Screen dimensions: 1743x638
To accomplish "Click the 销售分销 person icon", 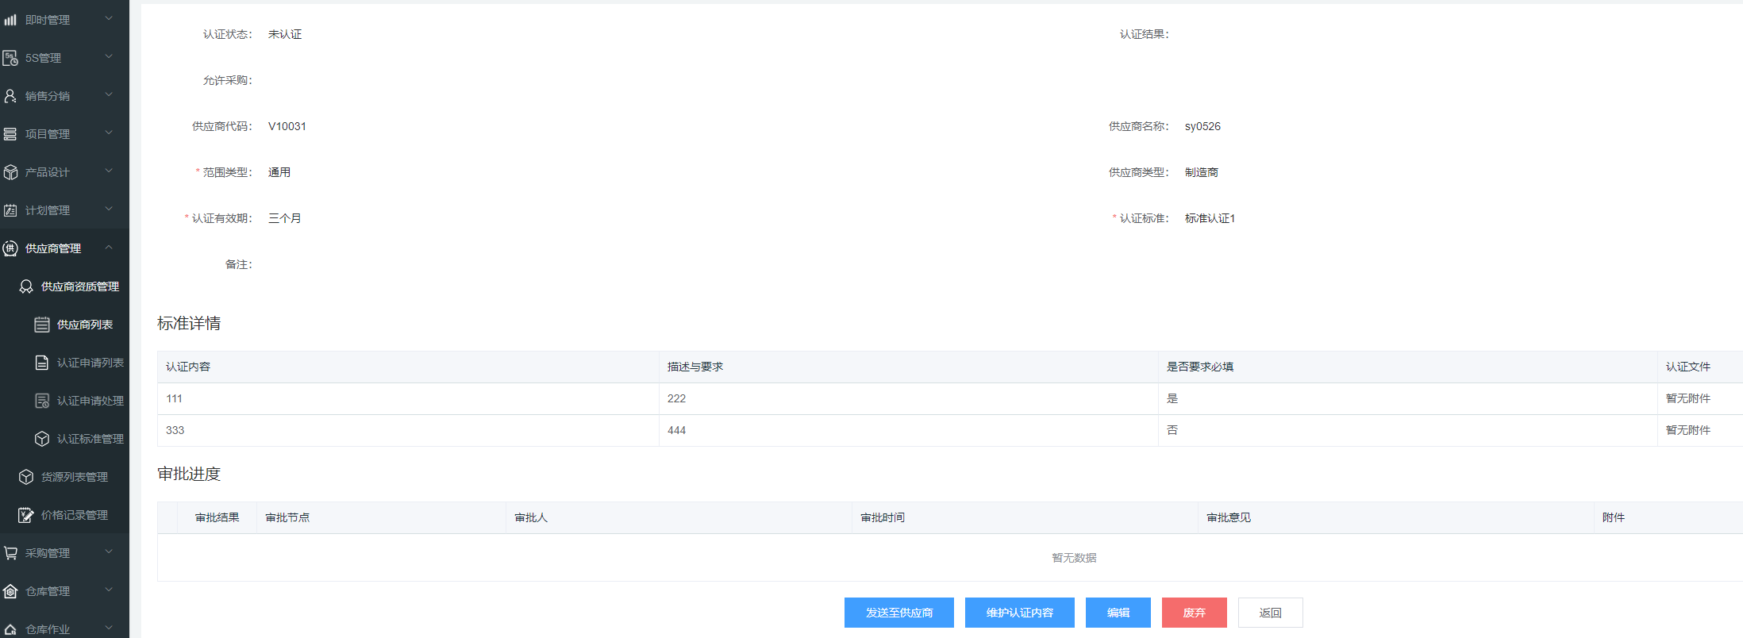I will [x=10, y=96].
